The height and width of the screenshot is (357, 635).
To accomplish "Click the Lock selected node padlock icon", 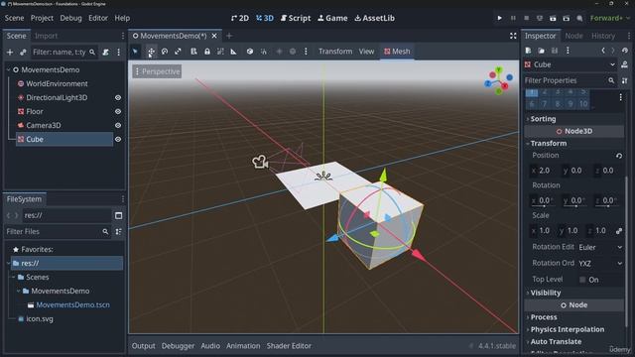I will (207, 52).
